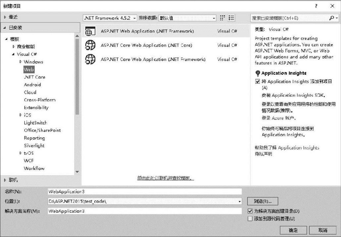This screenshot has height=237, width=341.
Task: Open the sort by dropdown
Action: 187,18
